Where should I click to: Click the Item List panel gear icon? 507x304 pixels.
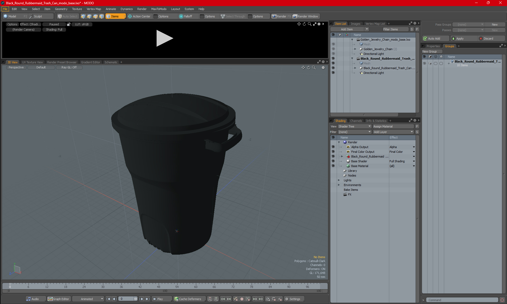[415, 23]
